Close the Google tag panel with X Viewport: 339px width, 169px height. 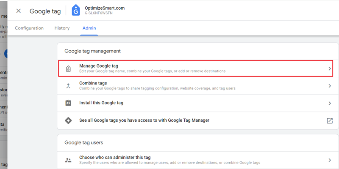[x=18, y=11]
